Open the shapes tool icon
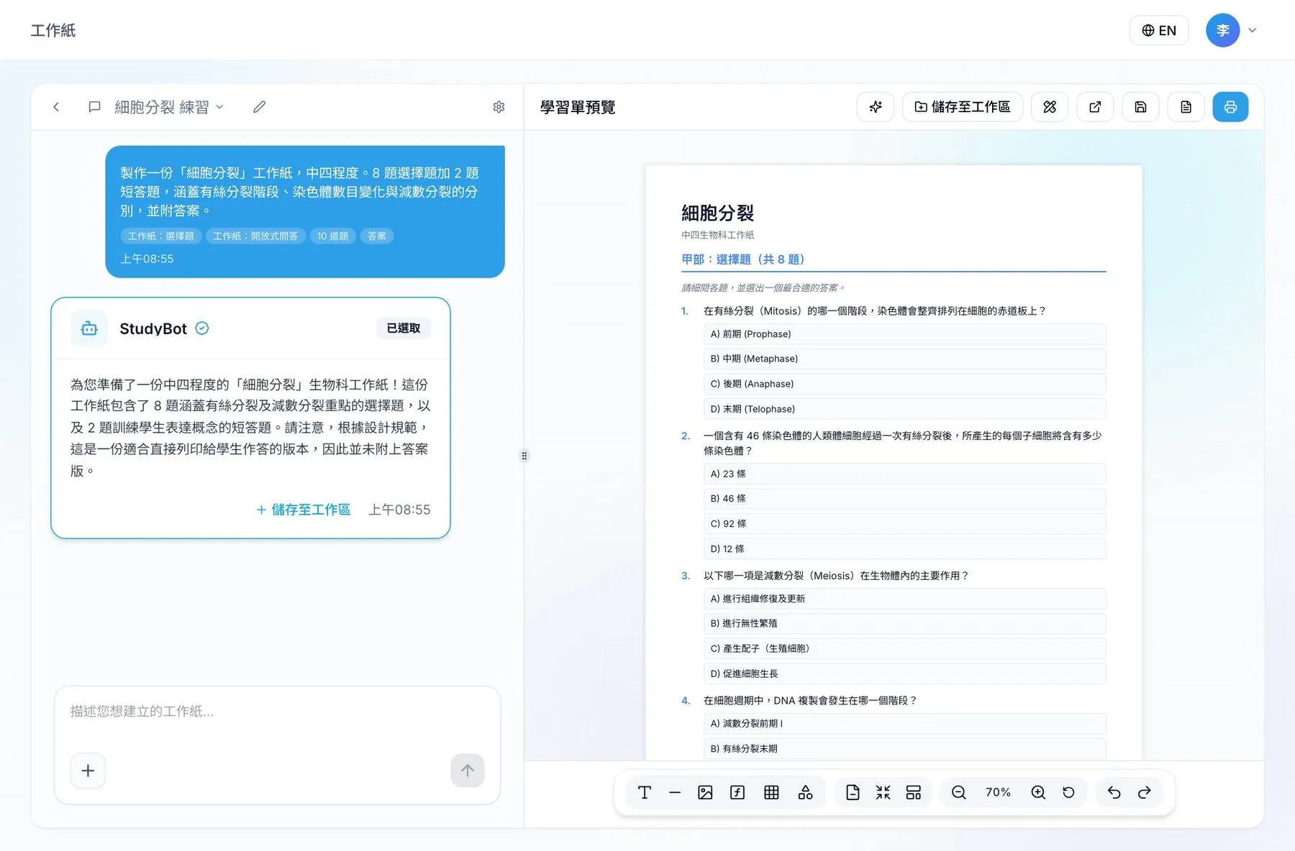Screen dimensions: 1295x851 (x=805, y=792)
